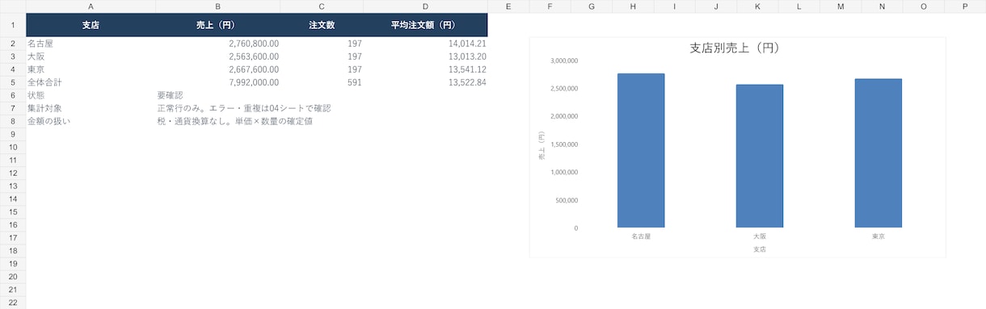Viewport: 986px width, 309px height.
Task: Click the sales value 2,667,600.00
Action: tap(218, 69)
